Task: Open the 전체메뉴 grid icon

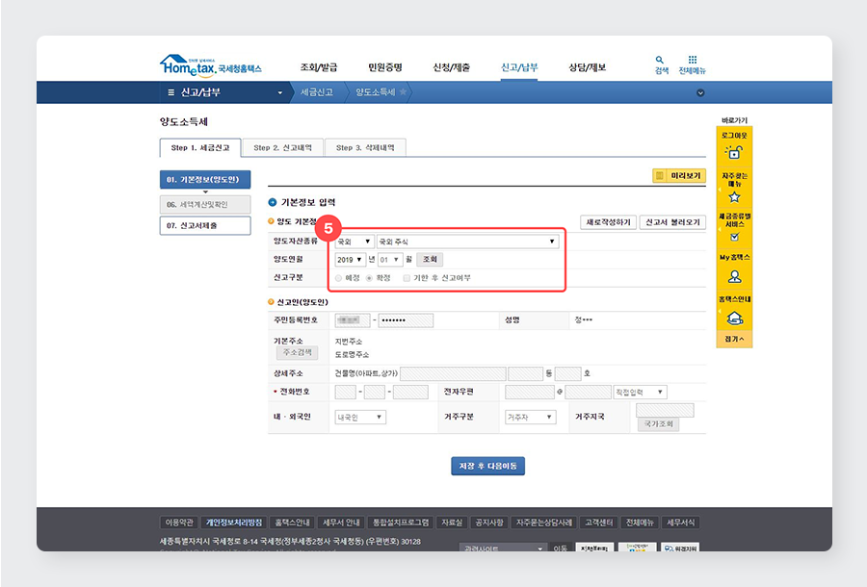Action: tap(693, 59)
